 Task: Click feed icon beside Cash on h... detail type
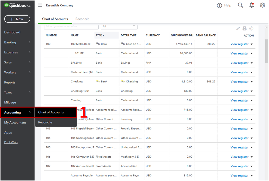click(123, 44)
